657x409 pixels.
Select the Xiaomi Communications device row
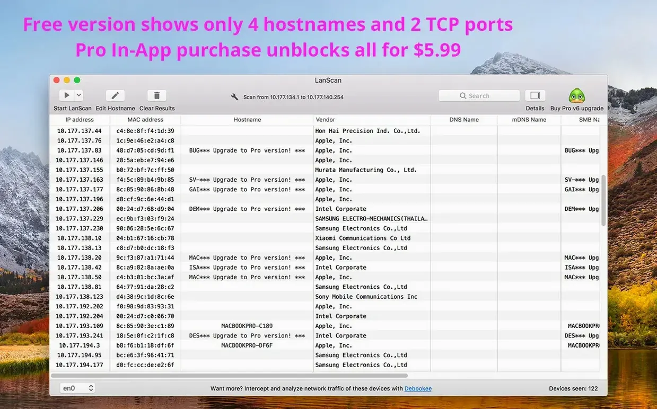coord(325,238)
